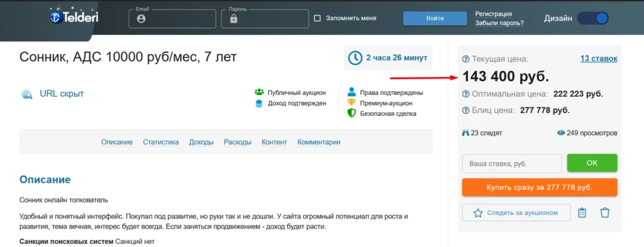The width and height of the screenshot is (644, 247).
Task: Click help icon next to Оптимальная цена
Action: 466,94
